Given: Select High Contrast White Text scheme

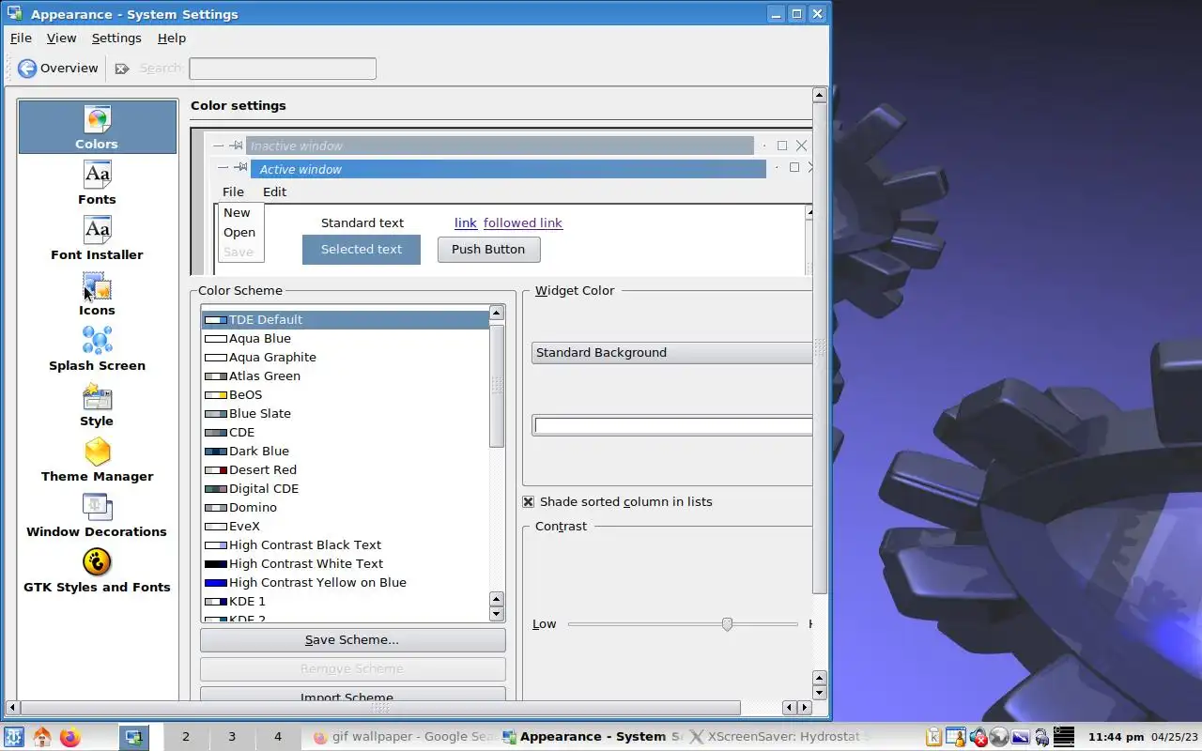Looking at the screenshot, I should point(345,564).
